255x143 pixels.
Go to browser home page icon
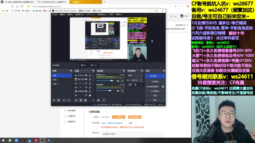coord(17,6)
